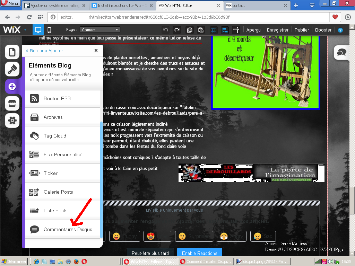Click Enable Reactions button
Viewport: 355px width, 266px height.
[199, 253]
